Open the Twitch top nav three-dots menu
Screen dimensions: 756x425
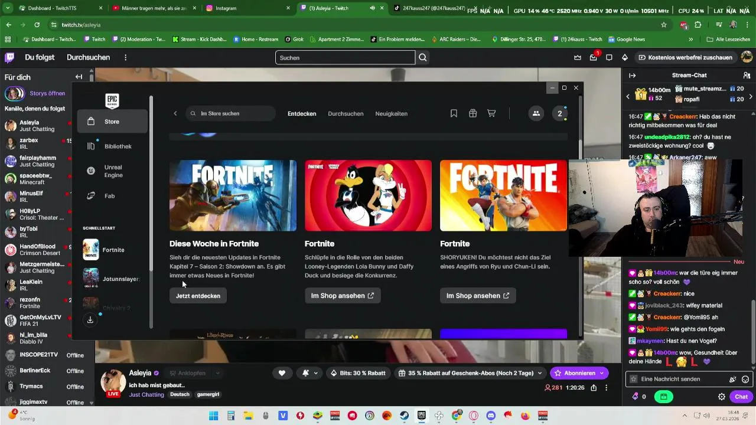[125, 57]
